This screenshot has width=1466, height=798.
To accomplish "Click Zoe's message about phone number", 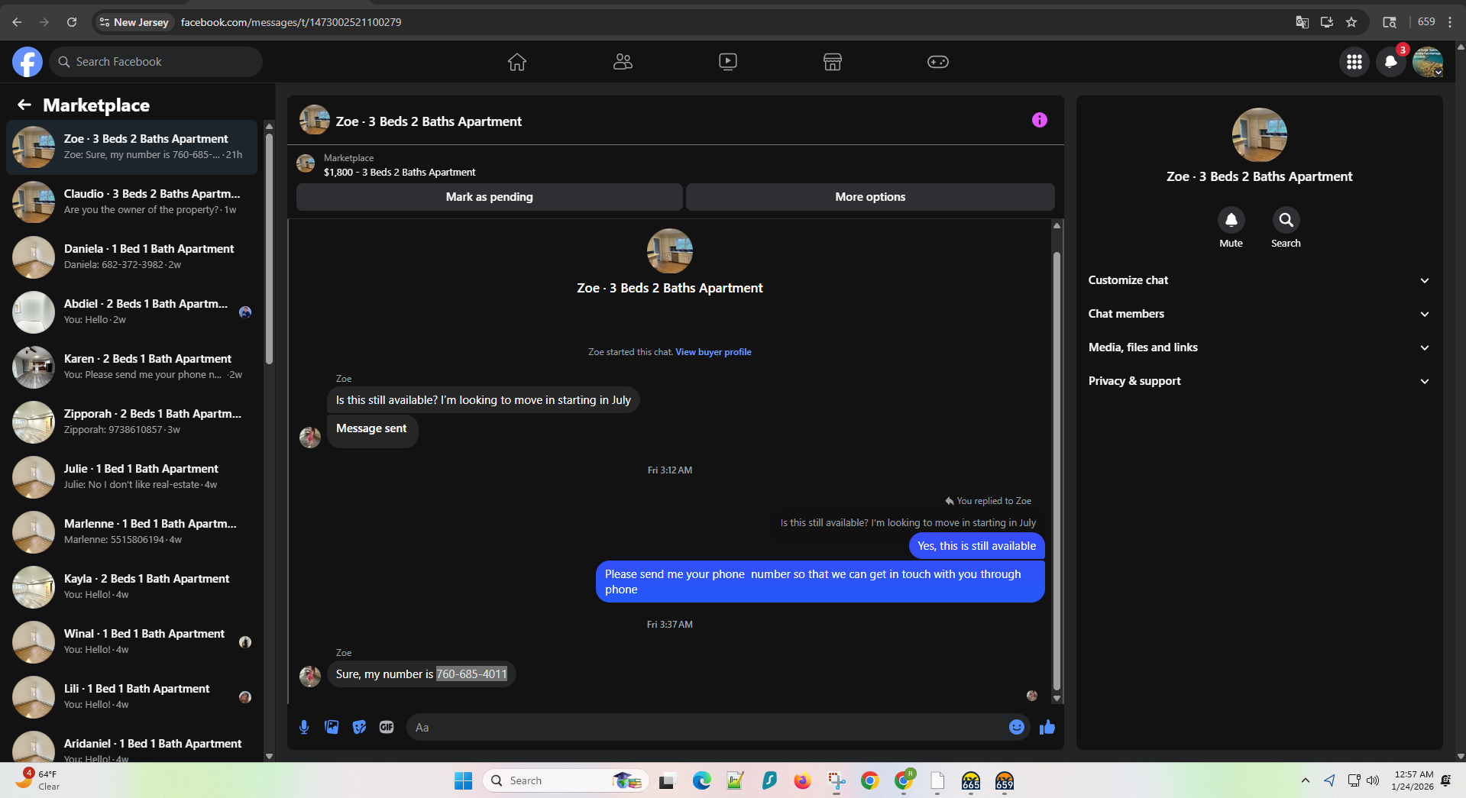I will click(422, 674).
